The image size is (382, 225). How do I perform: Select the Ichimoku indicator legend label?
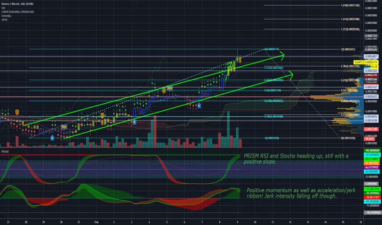(x=6, y=16)
